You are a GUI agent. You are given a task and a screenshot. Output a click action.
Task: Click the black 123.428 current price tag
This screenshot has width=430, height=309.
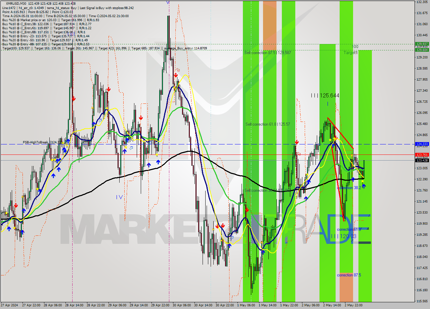click(x=422, y=160)
